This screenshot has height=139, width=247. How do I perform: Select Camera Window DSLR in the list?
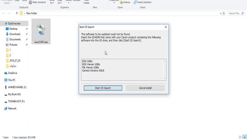[93, 71]
